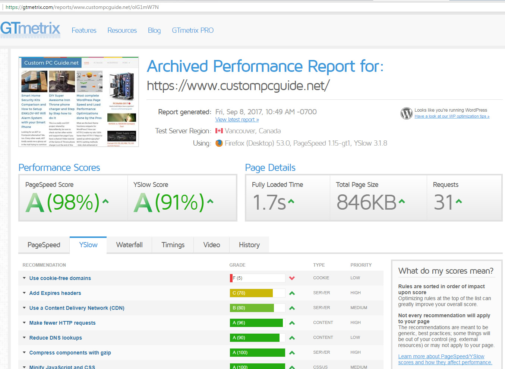
Task: Expand Minify JavaScript and CSS recommendation
Action: click(x=24, y=367)
